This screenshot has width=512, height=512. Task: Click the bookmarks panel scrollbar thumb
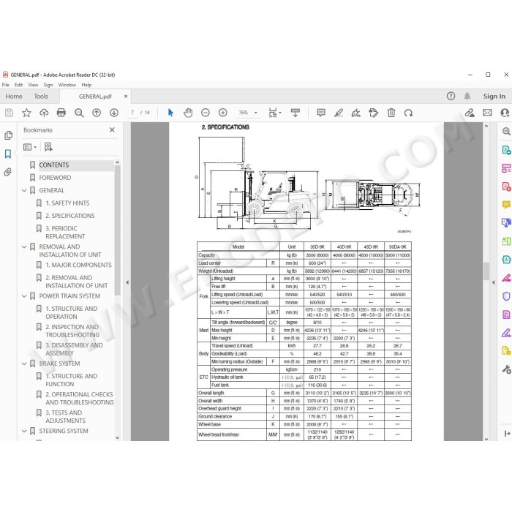point(118,230)
